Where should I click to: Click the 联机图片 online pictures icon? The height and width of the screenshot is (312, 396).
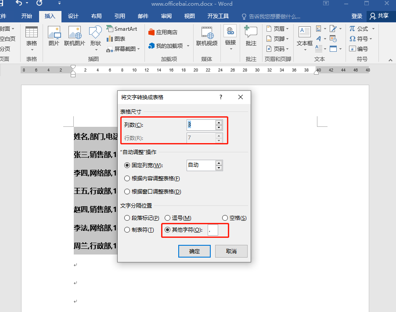click(75, 36)
